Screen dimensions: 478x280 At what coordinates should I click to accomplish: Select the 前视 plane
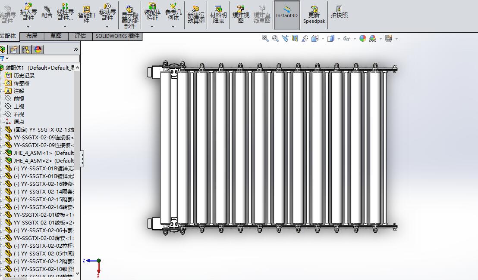(x=19, y=99)
